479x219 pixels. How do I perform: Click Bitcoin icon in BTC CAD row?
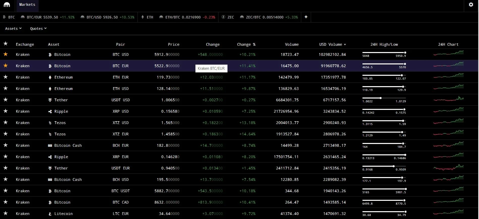coord(50,202)
